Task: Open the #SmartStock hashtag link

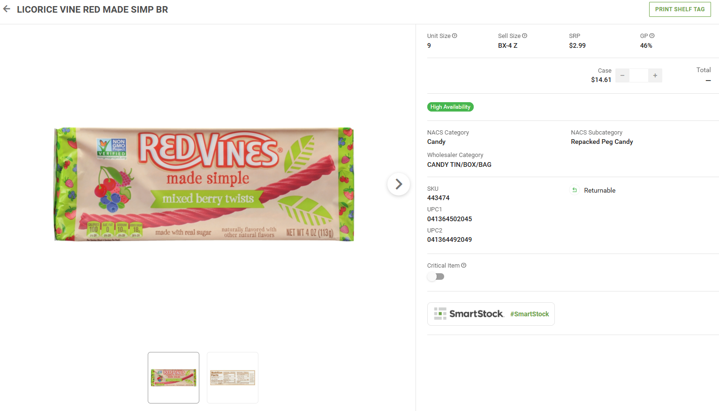Action: [x=530, y=314]
